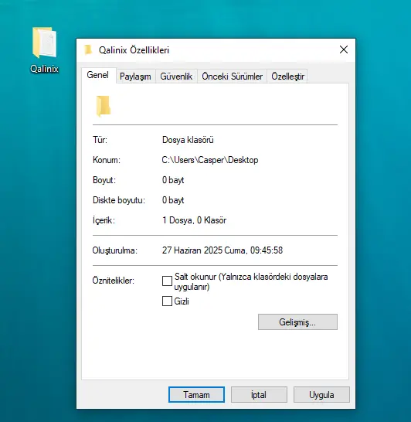Open the Paylaşım tab
The image size is (411, 422).
click(x=135, y=77)
